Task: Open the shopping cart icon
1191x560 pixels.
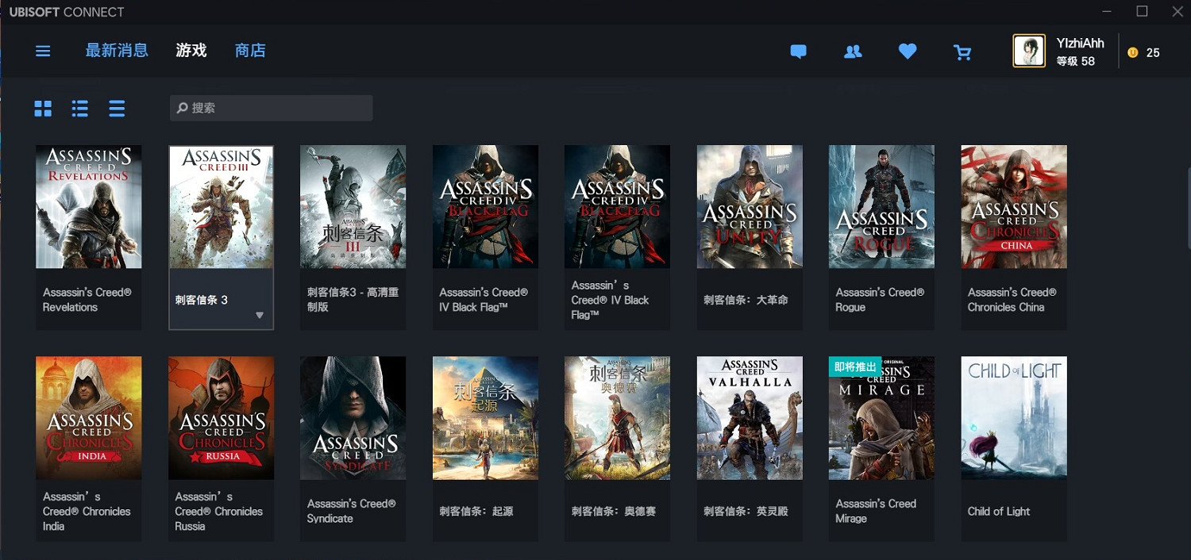Action: pyautogui.click(x=962, y=52)
